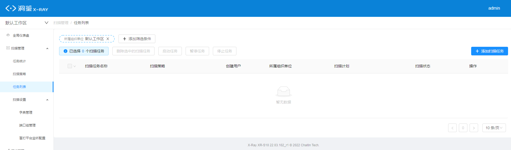Open 扫描策略 in the sidebar
This screenshot has width=511, height=150.
pos(19,74)
